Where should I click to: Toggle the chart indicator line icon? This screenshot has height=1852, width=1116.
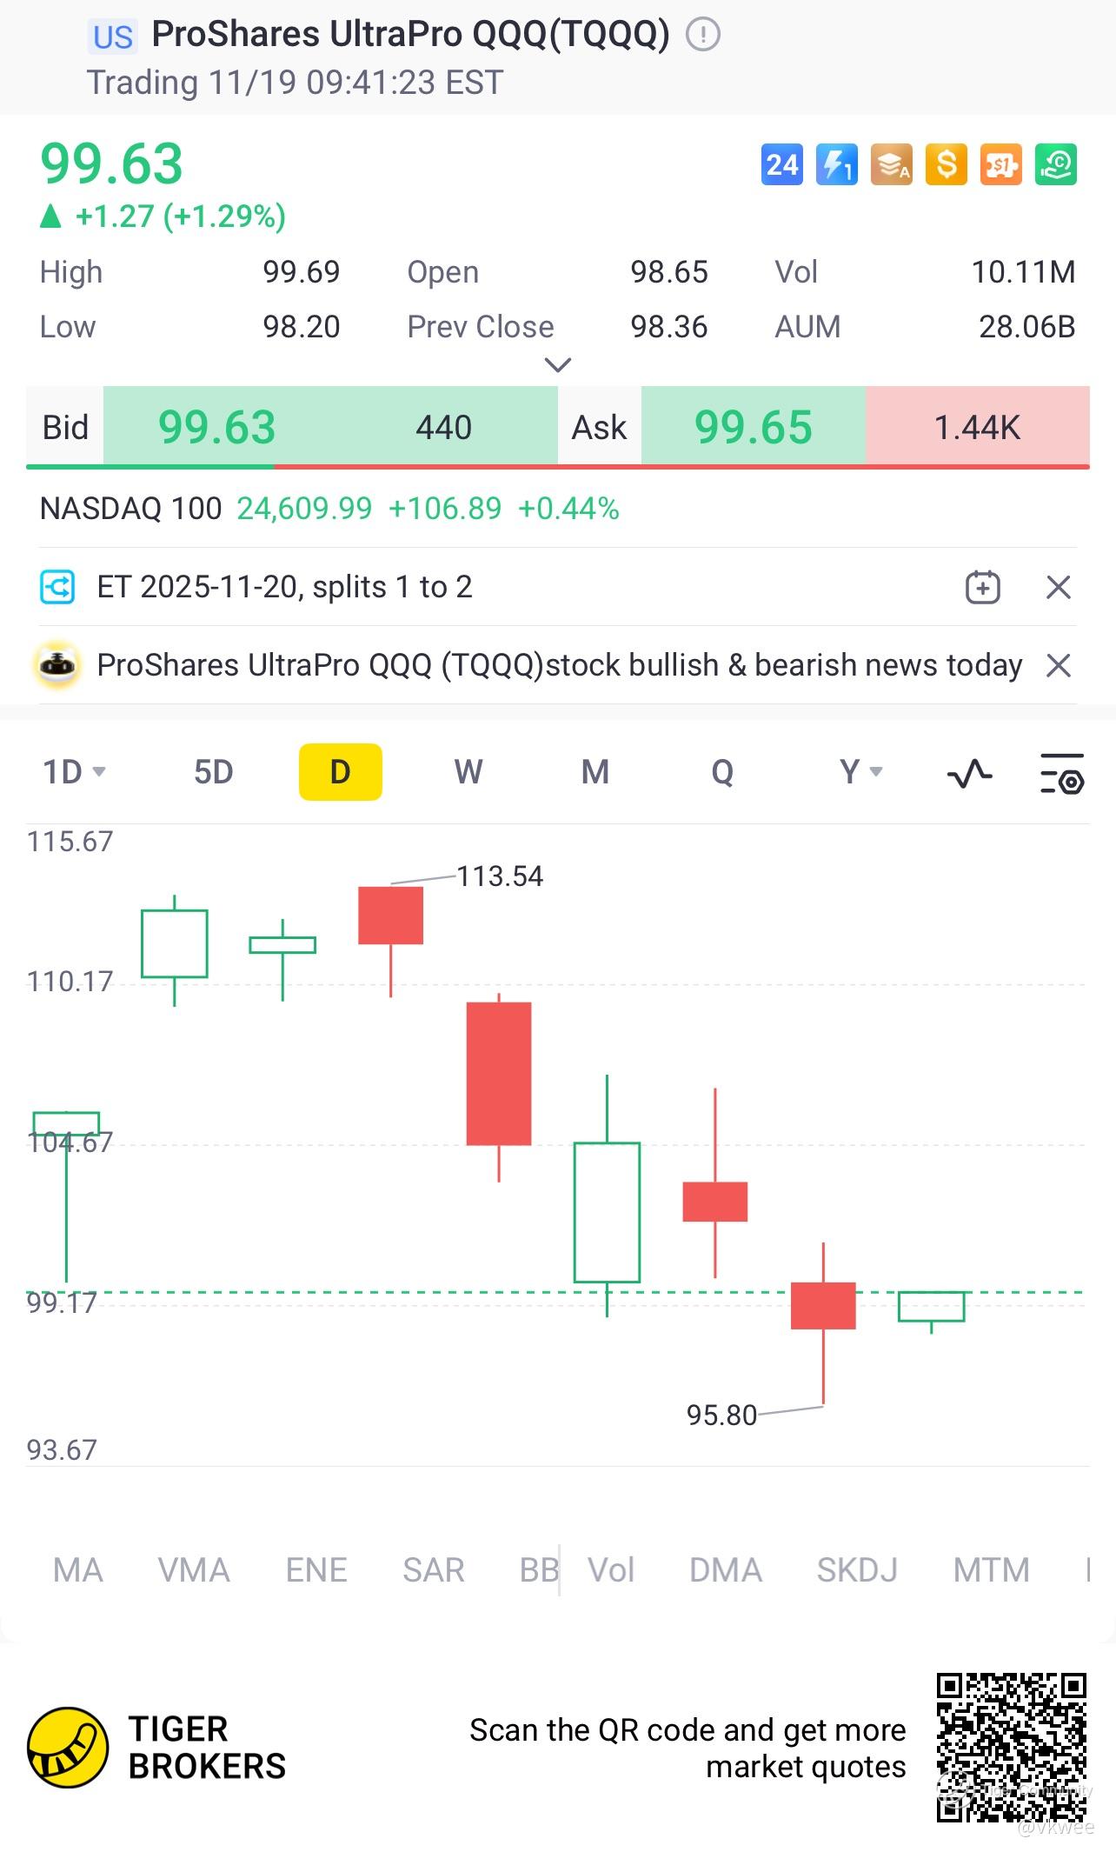tap(969, 773)
